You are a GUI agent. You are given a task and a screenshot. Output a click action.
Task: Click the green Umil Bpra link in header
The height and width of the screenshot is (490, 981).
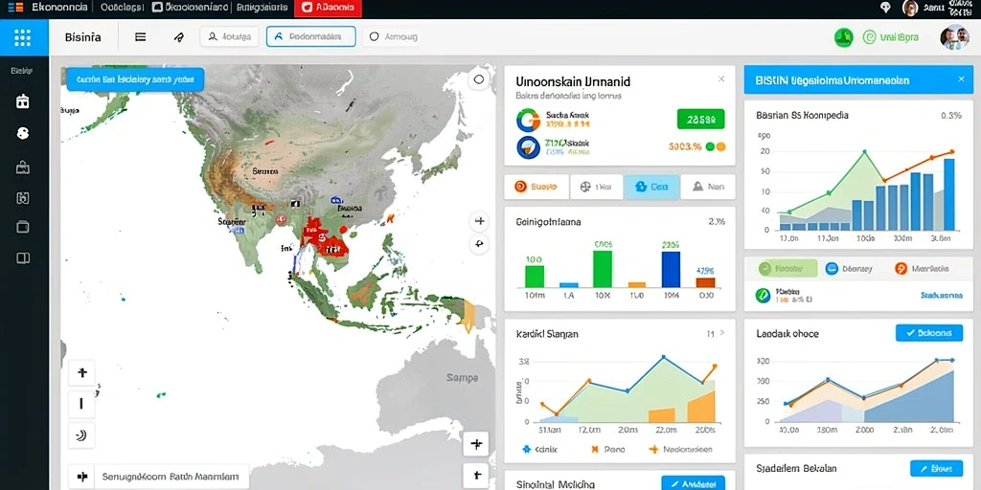tap(891, 37)
